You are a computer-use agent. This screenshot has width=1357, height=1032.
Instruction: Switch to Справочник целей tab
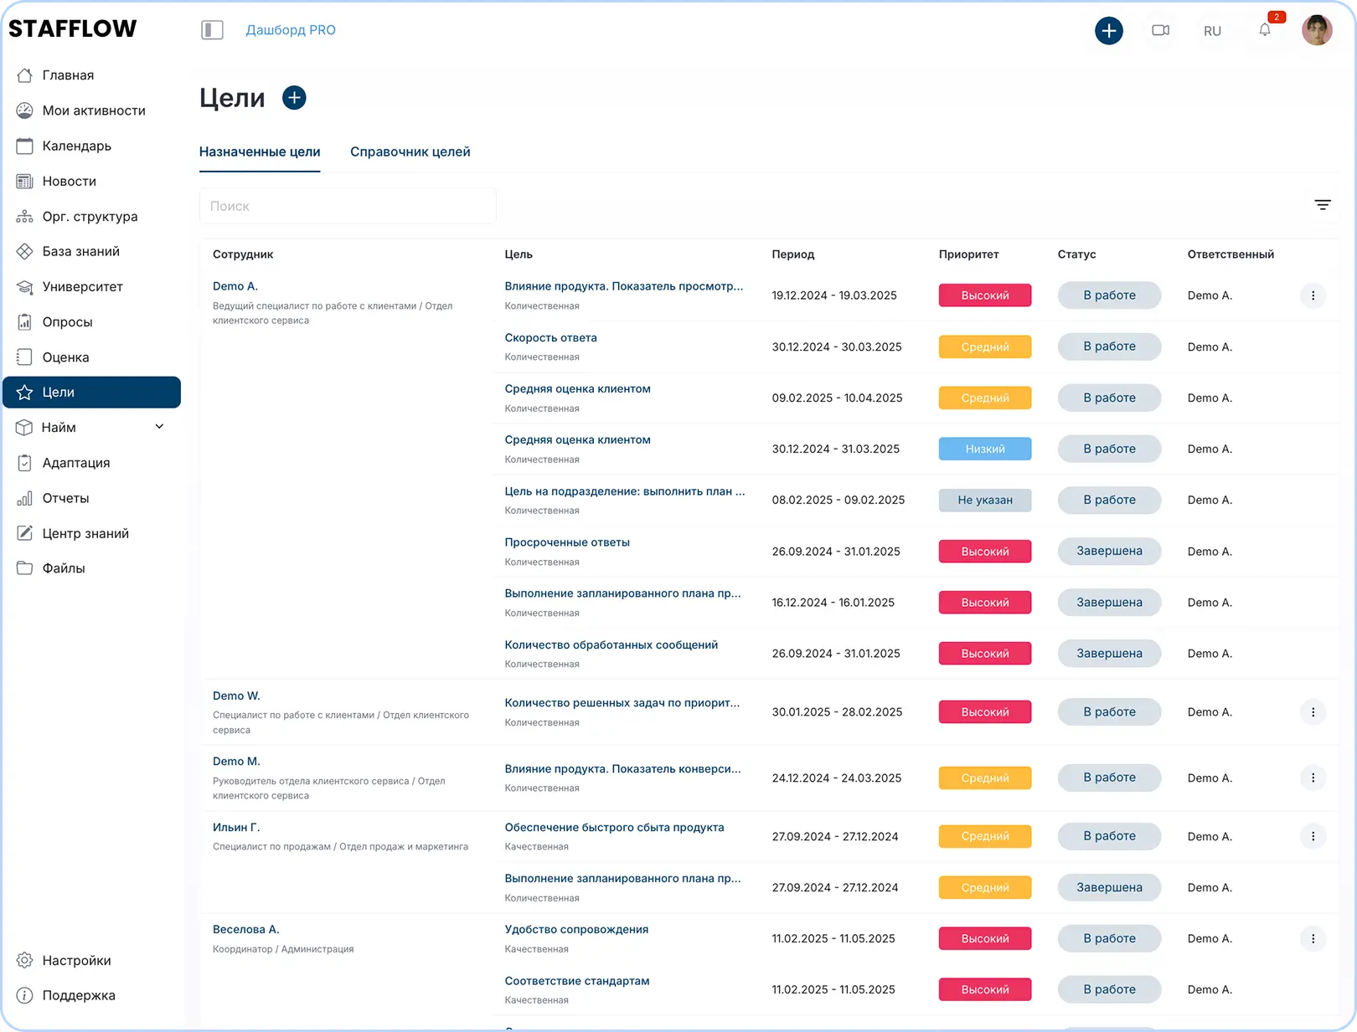pos(410,151)
